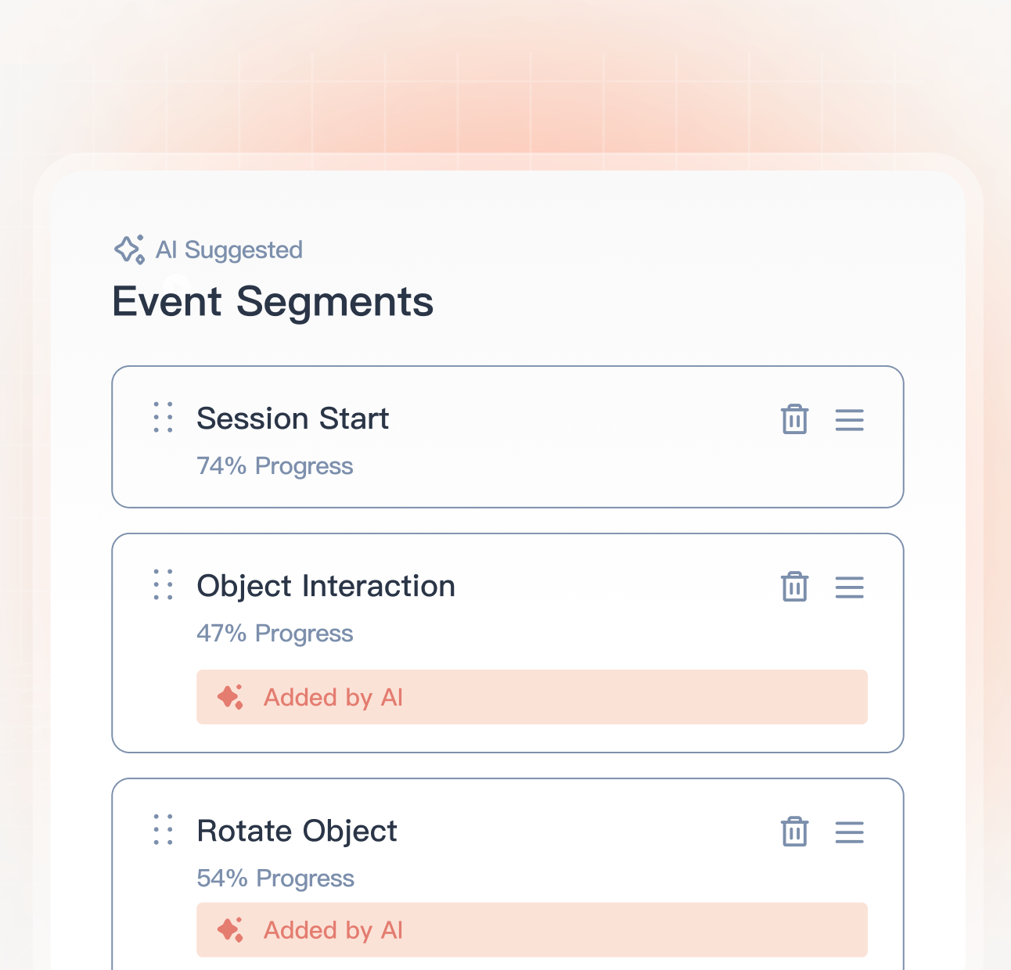The height and width of the screenshot is (970, 1011).
Task: Open the Rotate Object hamburger menu
Action: pyautogui.click(x=849, y=832)
